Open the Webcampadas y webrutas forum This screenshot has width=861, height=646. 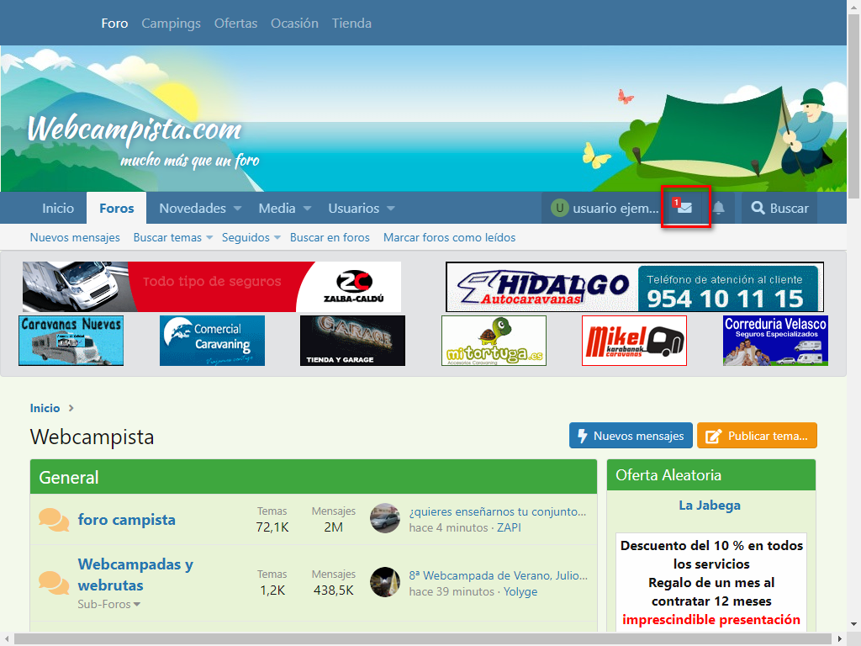click(x=135, y=575)
